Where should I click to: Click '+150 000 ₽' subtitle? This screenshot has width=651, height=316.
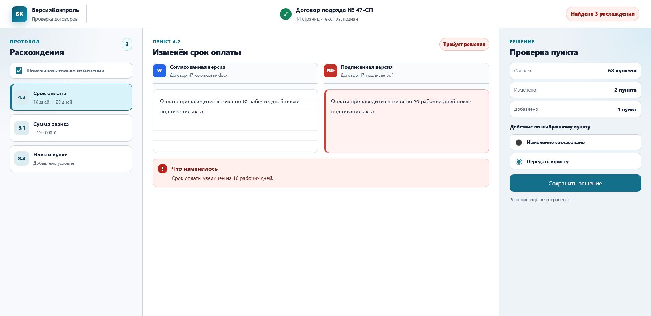[44, 133]
